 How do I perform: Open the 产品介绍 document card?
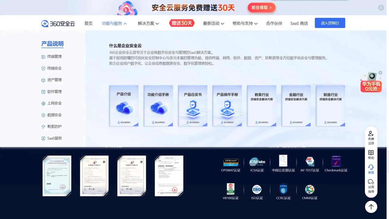(x=124, y=106)
